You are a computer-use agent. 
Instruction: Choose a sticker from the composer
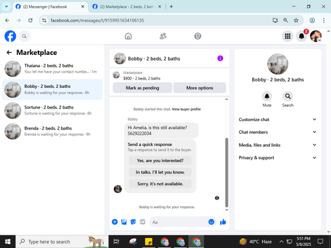[x=133, y=222]
